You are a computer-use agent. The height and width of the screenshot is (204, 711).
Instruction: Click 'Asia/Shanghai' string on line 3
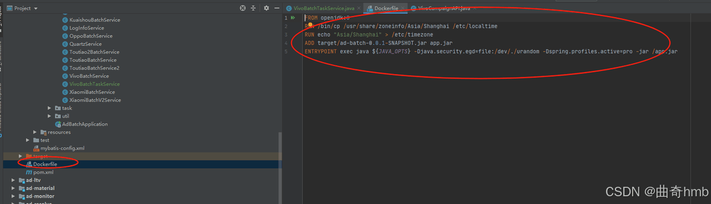pyautogui.click(x=357, y=34)
